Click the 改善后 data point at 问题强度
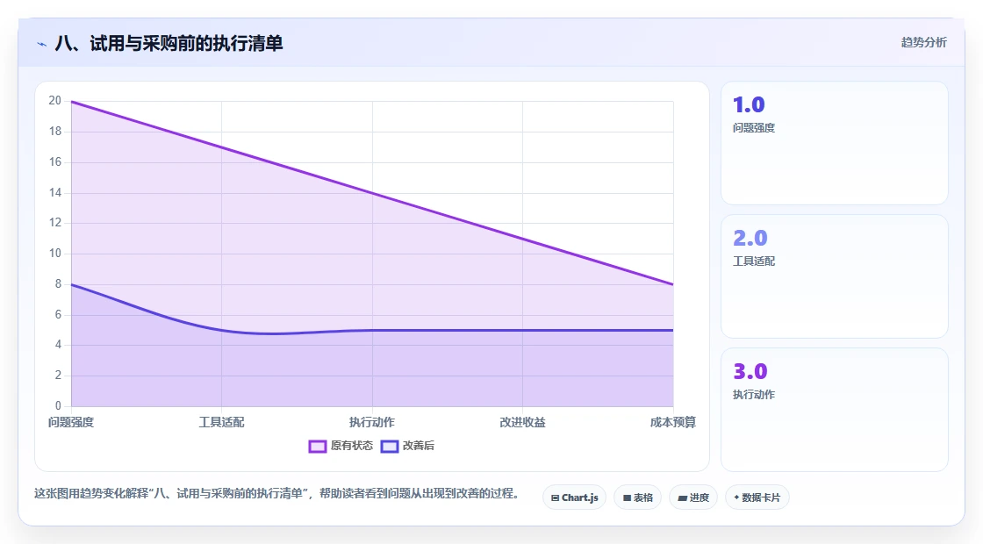Screen dimensions: 983x544 [x=71, y=284]
